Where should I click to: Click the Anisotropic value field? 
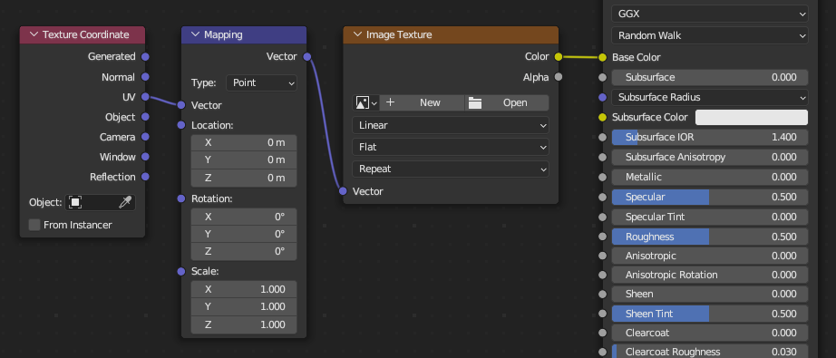710,256
